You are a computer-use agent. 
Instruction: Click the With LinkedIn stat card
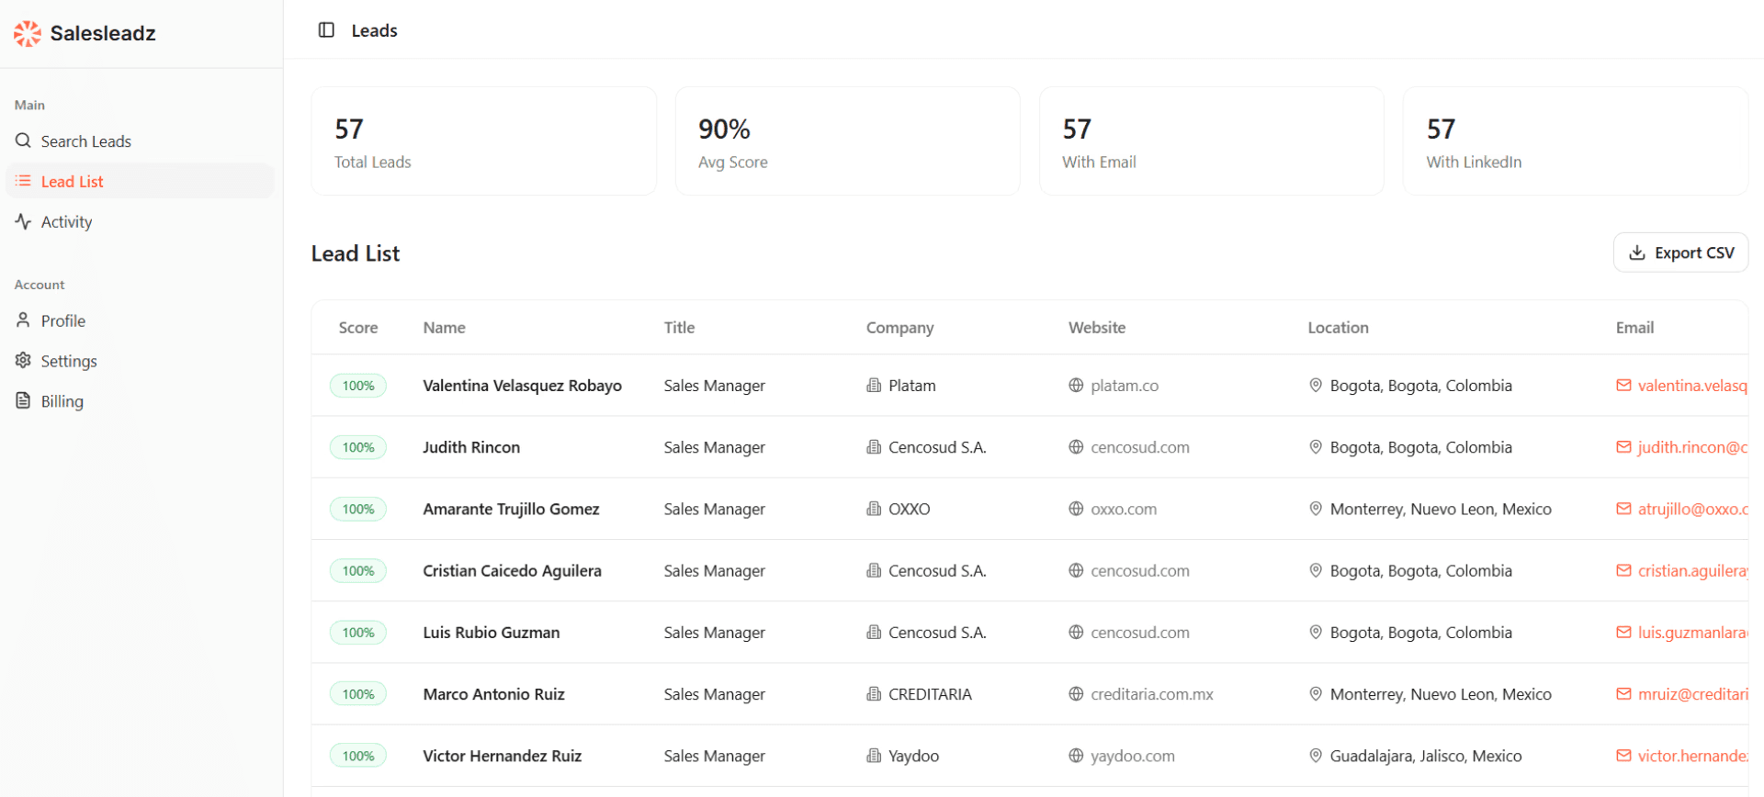1576,141
